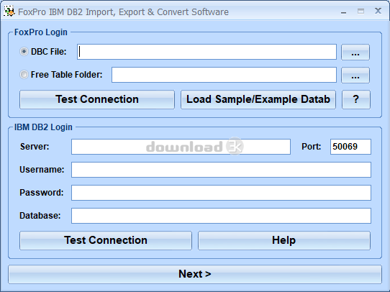Open the FoxPro question mark help
The image size is (390, 292).
[x=356, y=99]
